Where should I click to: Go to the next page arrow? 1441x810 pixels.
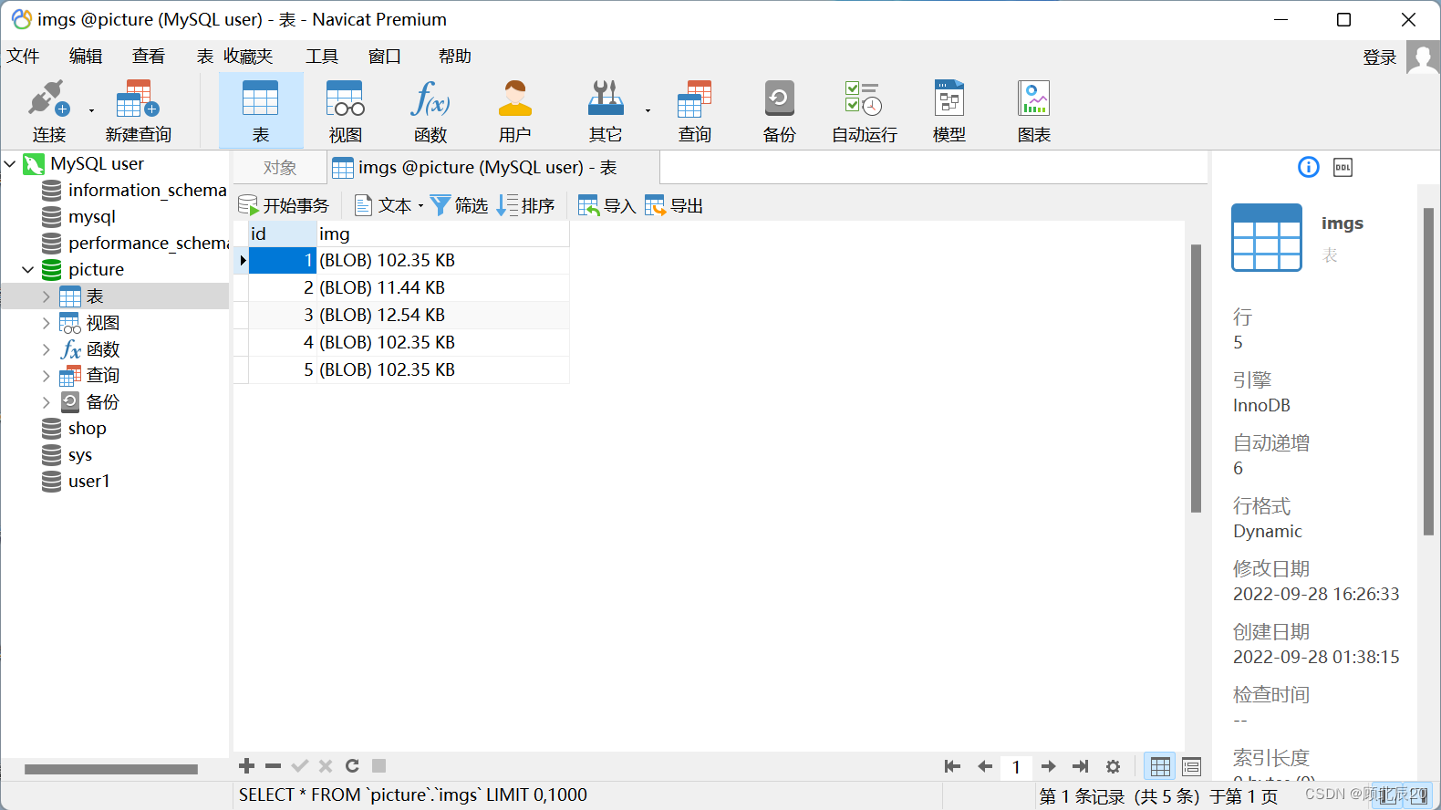(x=1049, y=766)
